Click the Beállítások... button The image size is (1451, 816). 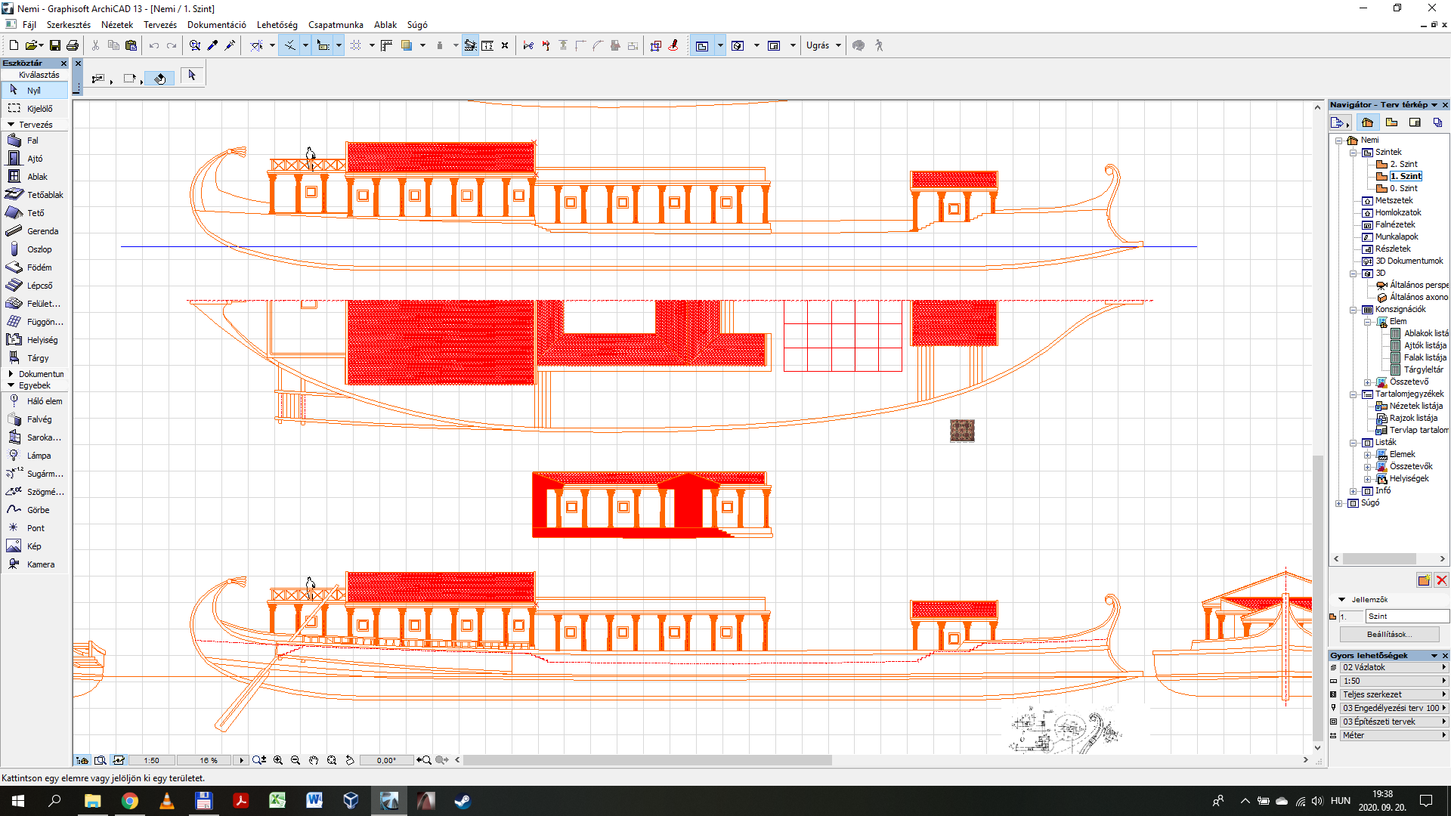point(1389,635)
